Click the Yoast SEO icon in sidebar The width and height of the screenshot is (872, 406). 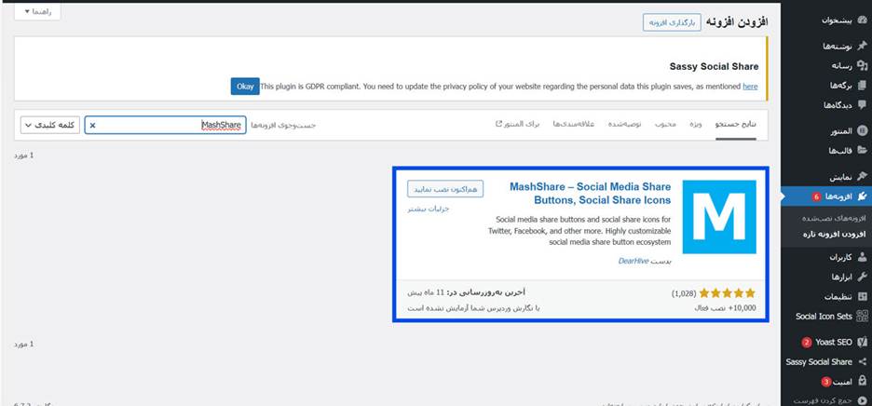pos(862,342)
